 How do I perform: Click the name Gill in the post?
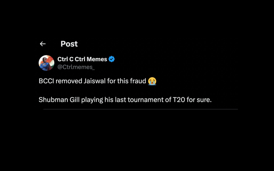click(75, 100)
